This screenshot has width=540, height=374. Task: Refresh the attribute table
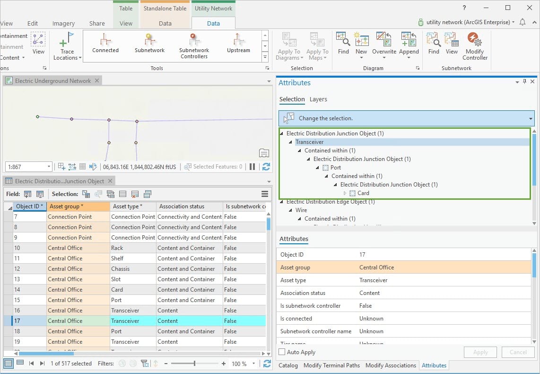pyautogui.click(x=267, y=364)
